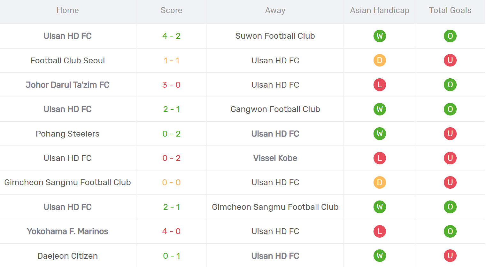Select the Asian Handicap column header

[x=380, y=10]
